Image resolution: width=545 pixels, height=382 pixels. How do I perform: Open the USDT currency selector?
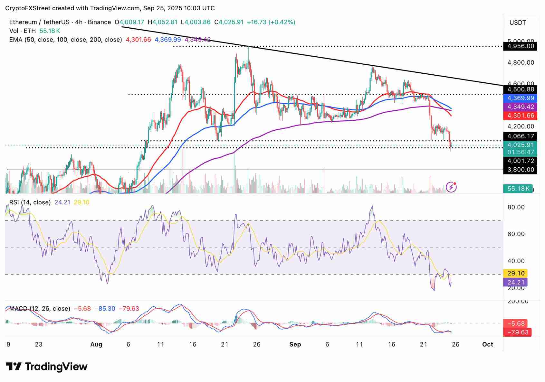[518, 23]
